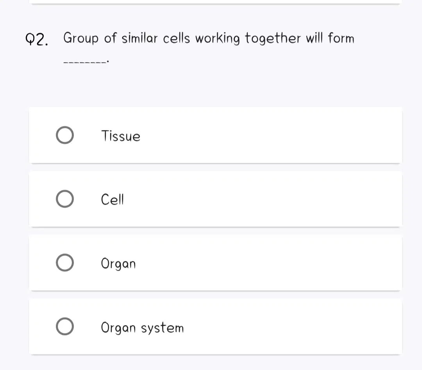The width and height of the screenshot is (422, 370).
Task: Tap empty area of Cell option card
Action: pos(269,199)
